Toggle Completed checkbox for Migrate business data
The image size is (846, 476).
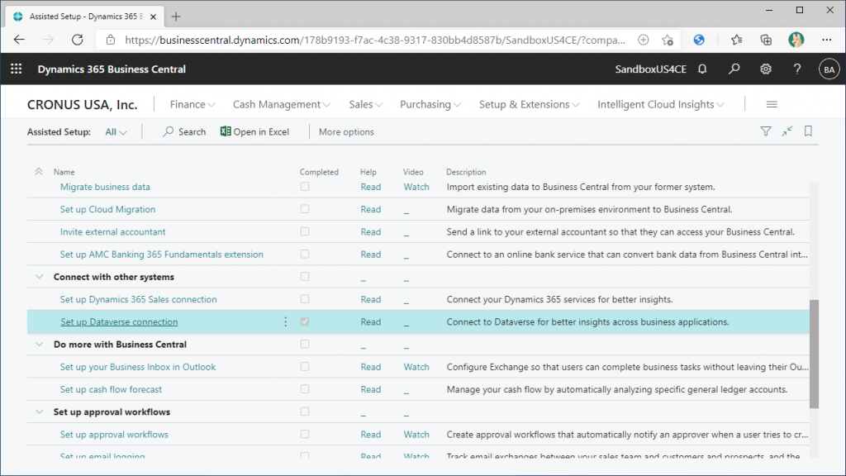tap(305, 187)
